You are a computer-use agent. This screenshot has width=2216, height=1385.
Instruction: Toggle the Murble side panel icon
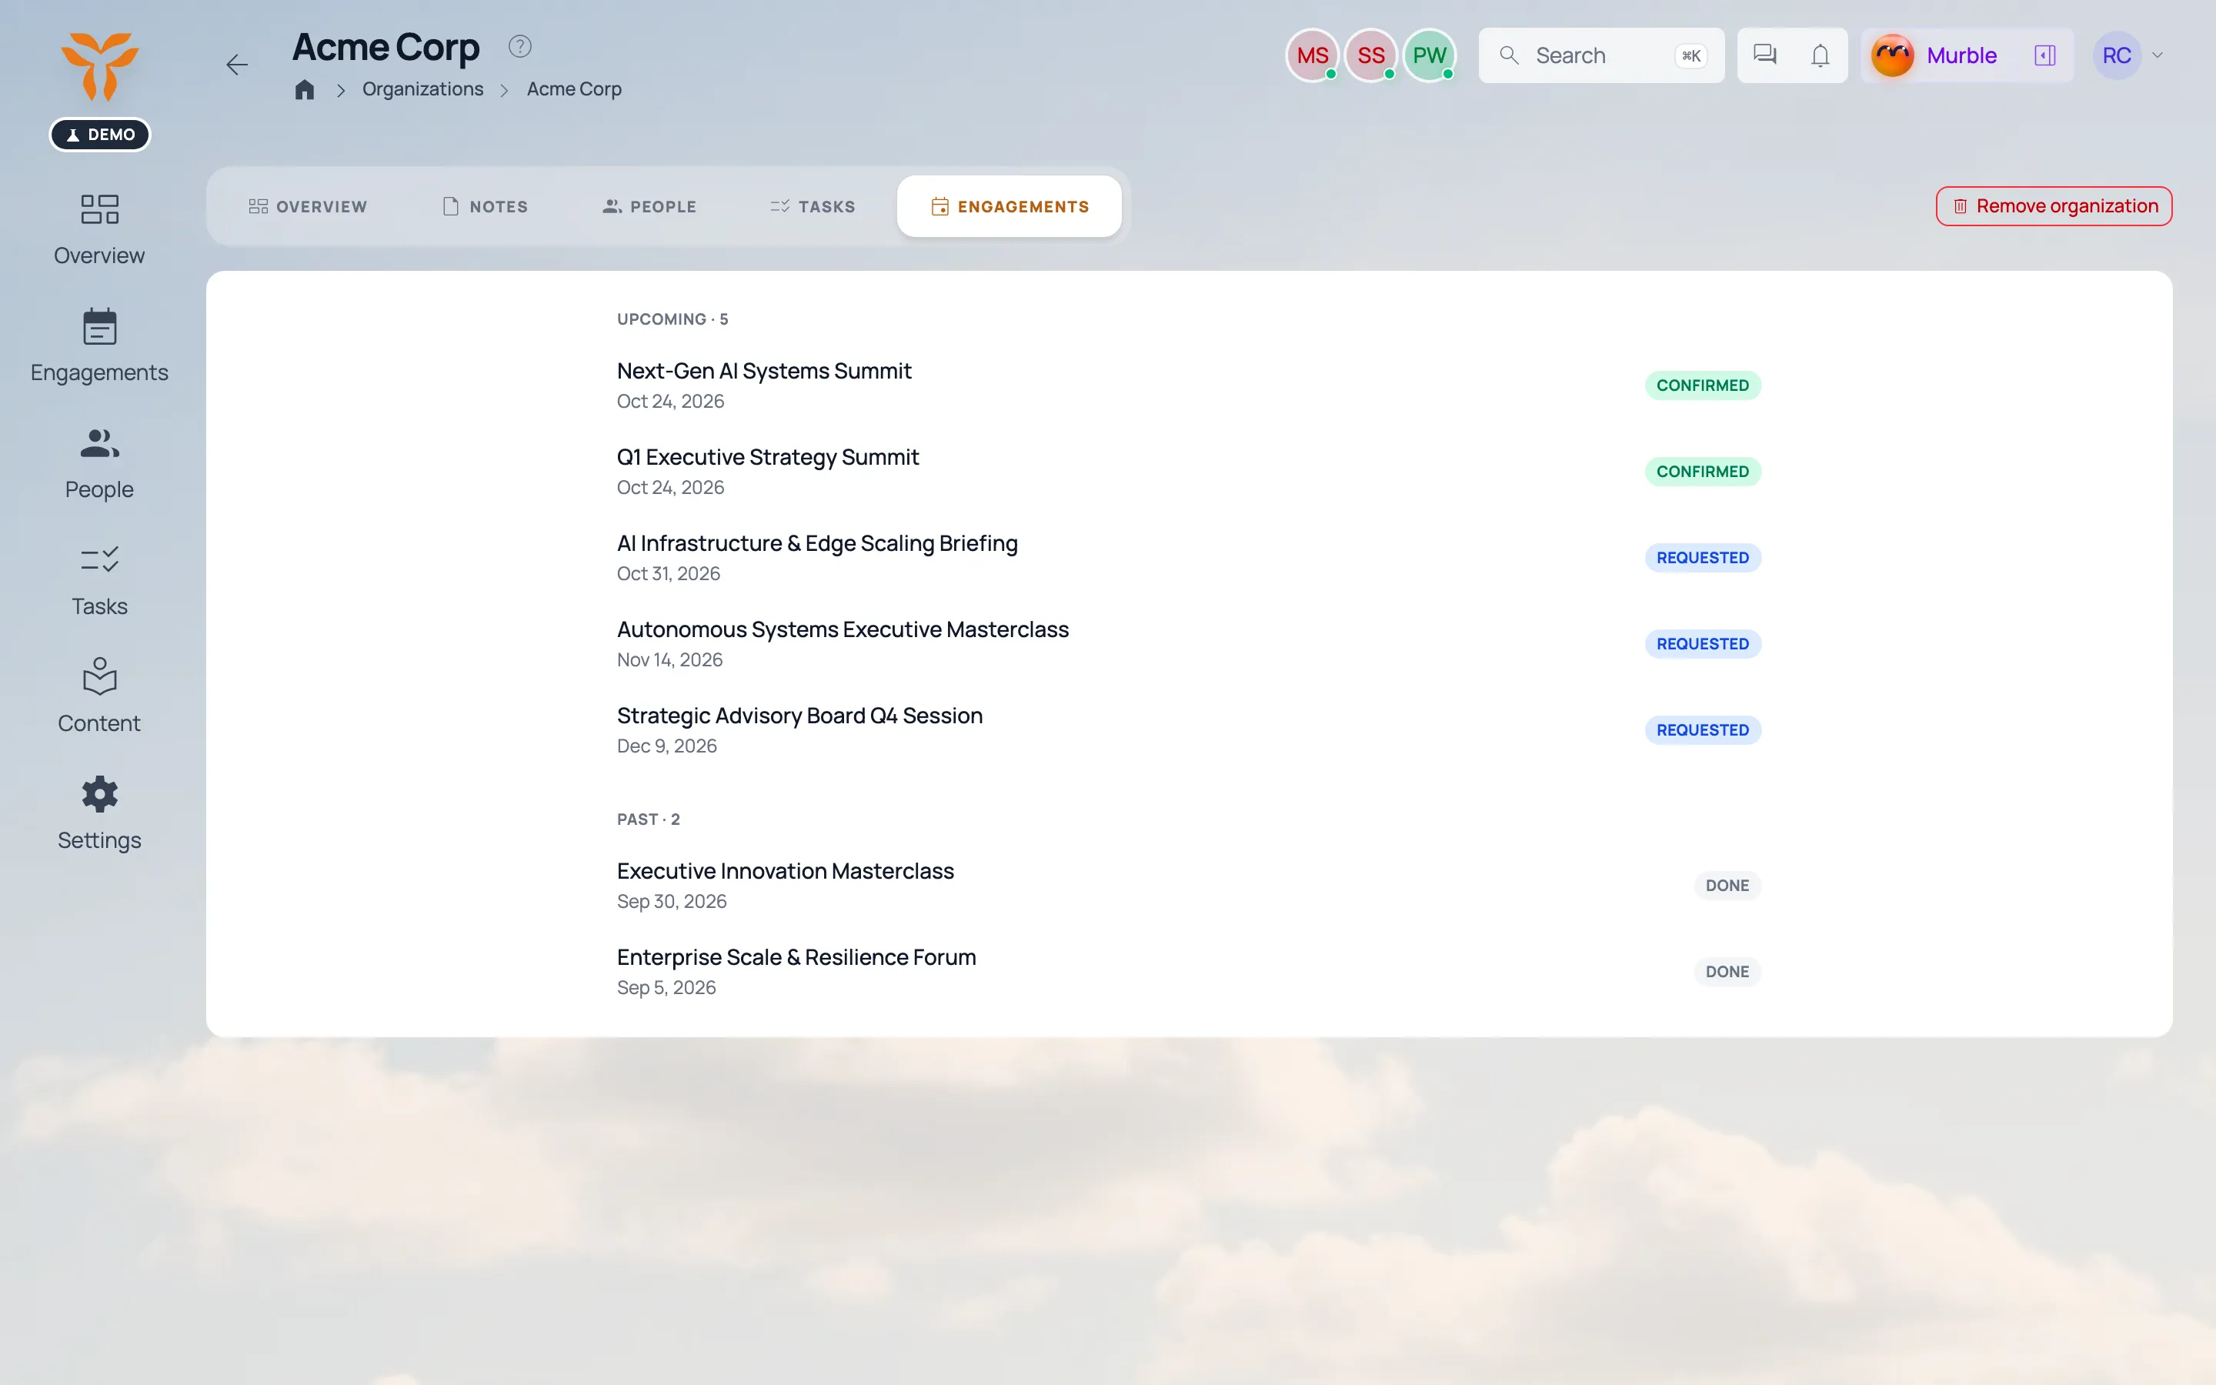point(2044,55)
